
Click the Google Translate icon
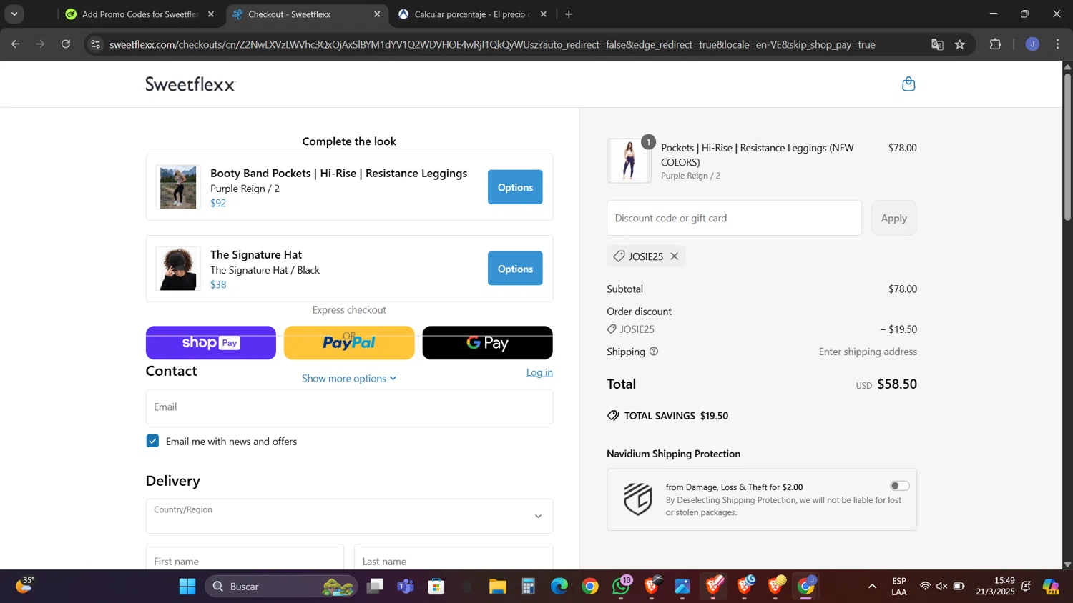(x=937, y=44)
